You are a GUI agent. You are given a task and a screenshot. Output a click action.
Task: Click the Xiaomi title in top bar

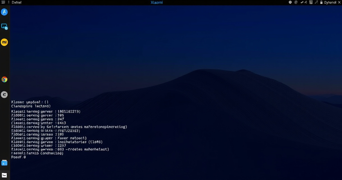pos(157,2)
